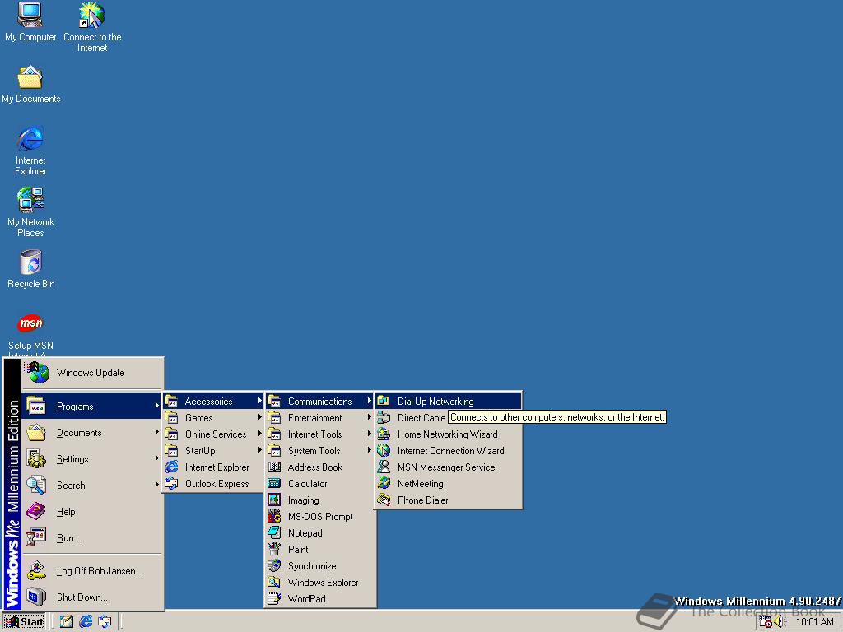Click the Phone Dialer icon
This screenshot has width=843, height=632.
pos(384,500)
